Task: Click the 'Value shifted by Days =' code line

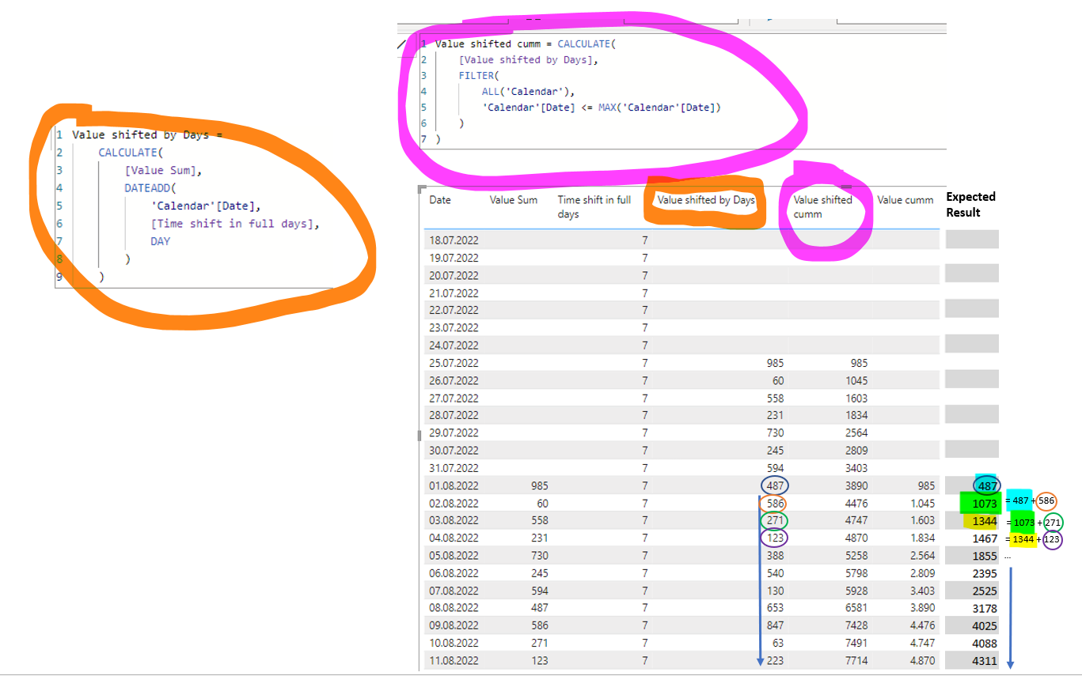Action: pos(147,134)
